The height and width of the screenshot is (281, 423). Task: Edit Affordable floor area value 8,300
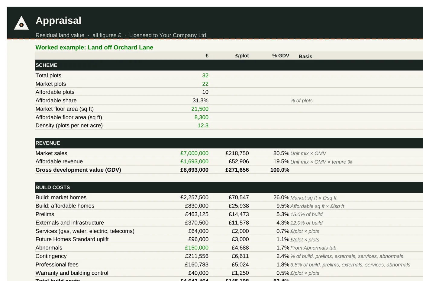tap(201, 117)
